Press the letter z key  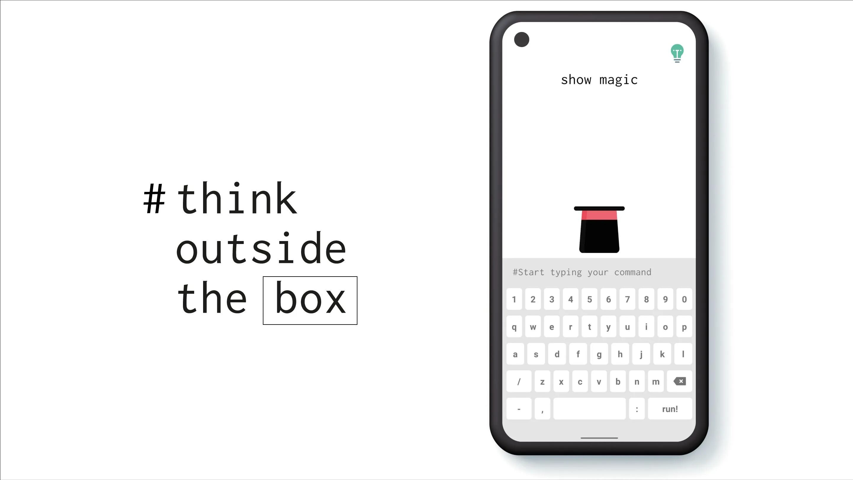(x=542, y=381)
